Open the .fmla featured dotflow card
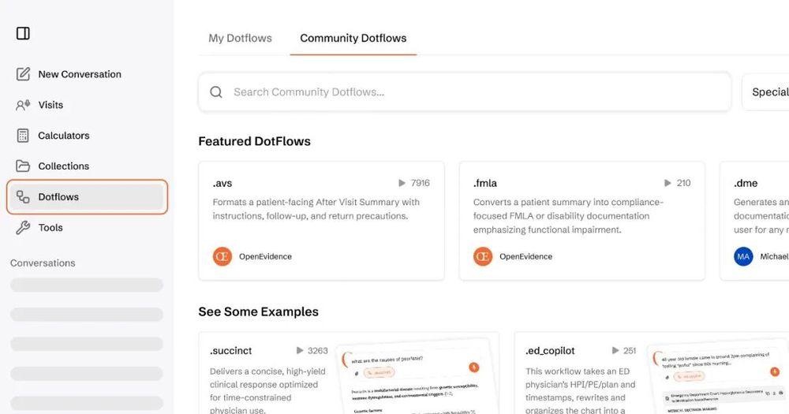The height and width of the screenshot is (414, 789). [581, 220]
